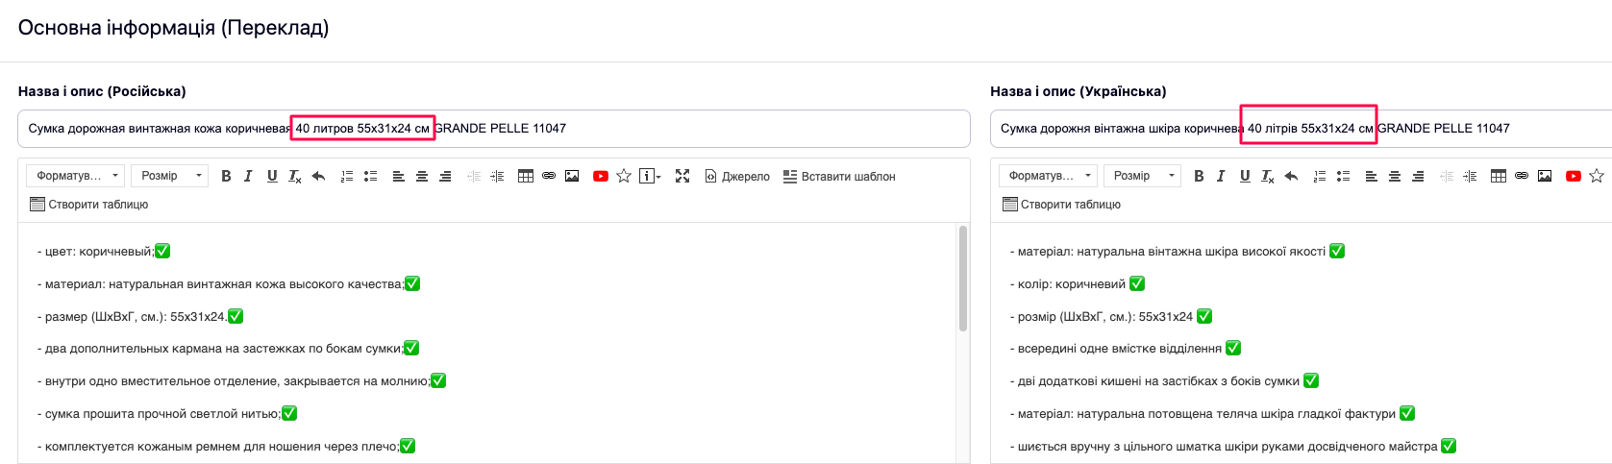
Task: Insert table icon in Russian editor
Action: click(x=526, y=176)
